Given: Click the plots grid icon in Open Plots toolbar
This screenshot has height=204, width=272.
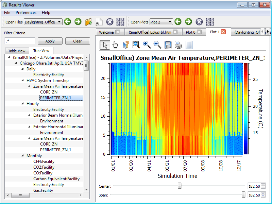Looking at the screenshot, I should pyautogui.click(x=210, y=22).
